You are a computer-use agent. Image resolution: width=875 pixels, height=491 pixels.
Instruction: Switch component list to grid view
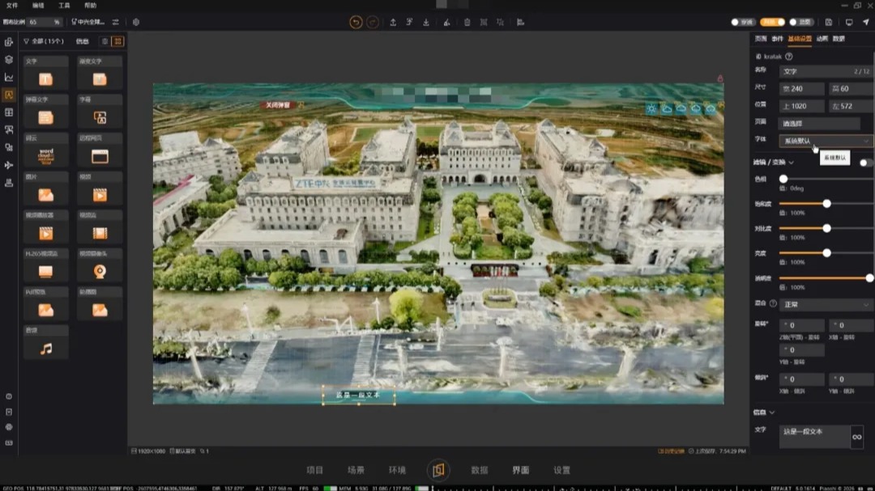pos(117,41)
